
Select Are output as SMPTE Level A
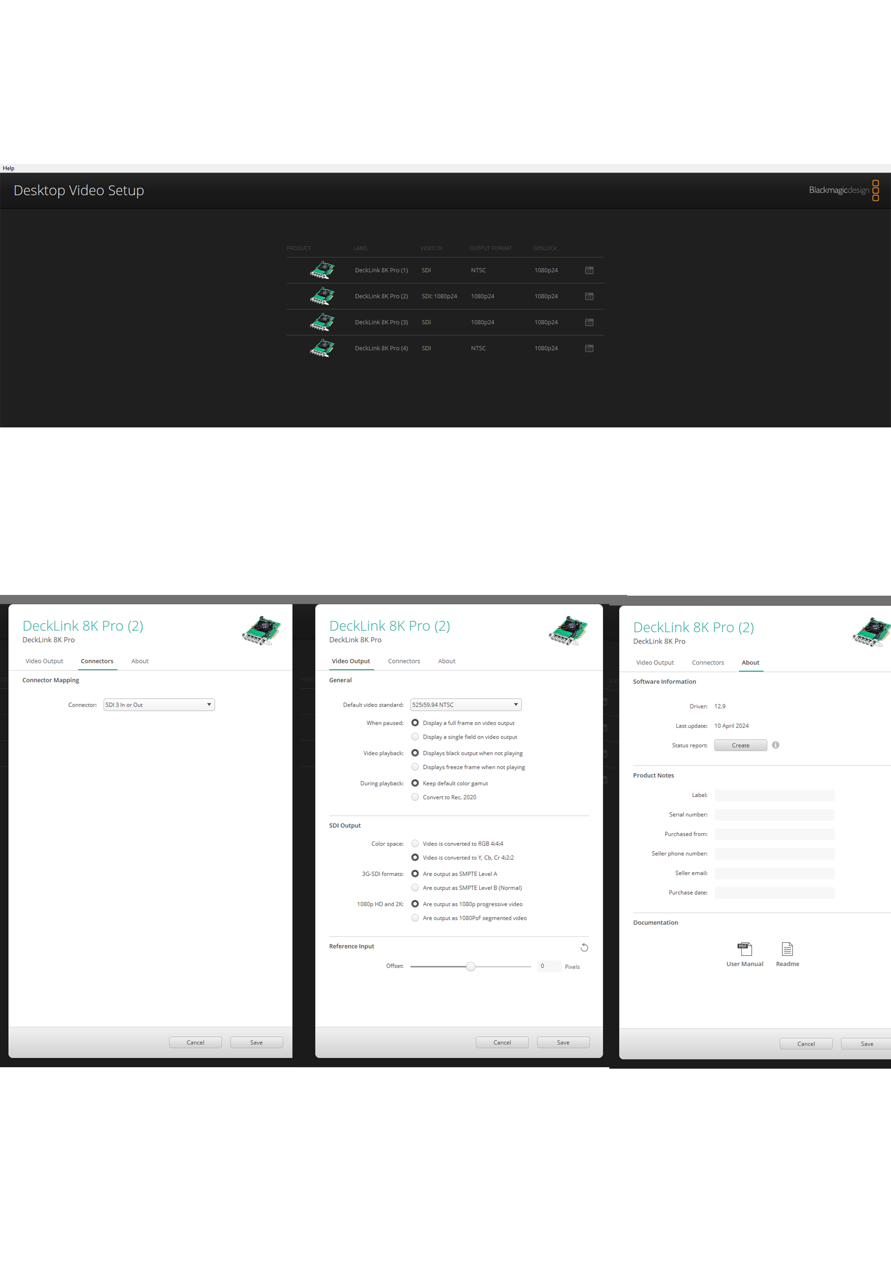(415, 874)
